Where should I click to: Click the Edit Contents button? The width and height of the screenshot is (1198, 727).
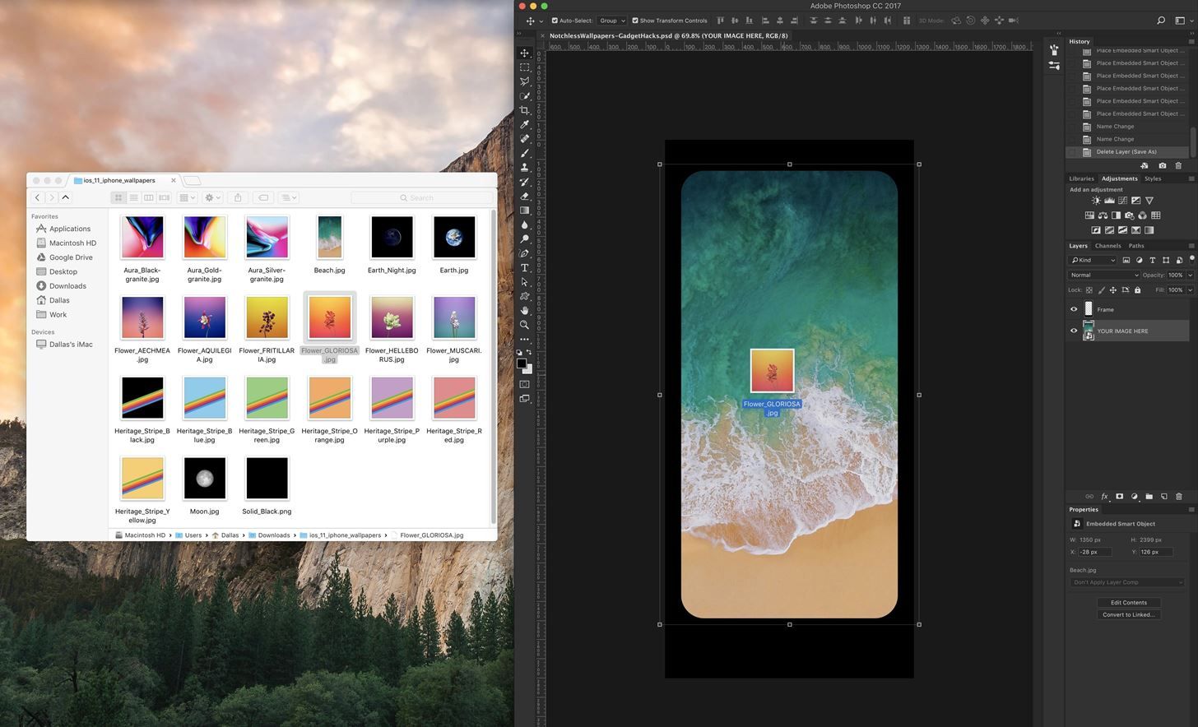(x=1128, y=602)
